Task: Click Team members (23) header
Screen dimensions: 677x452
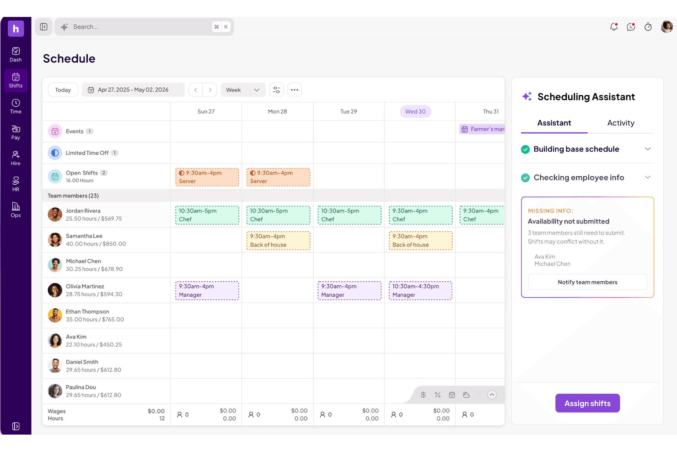Action: click(x=73, y=196)
